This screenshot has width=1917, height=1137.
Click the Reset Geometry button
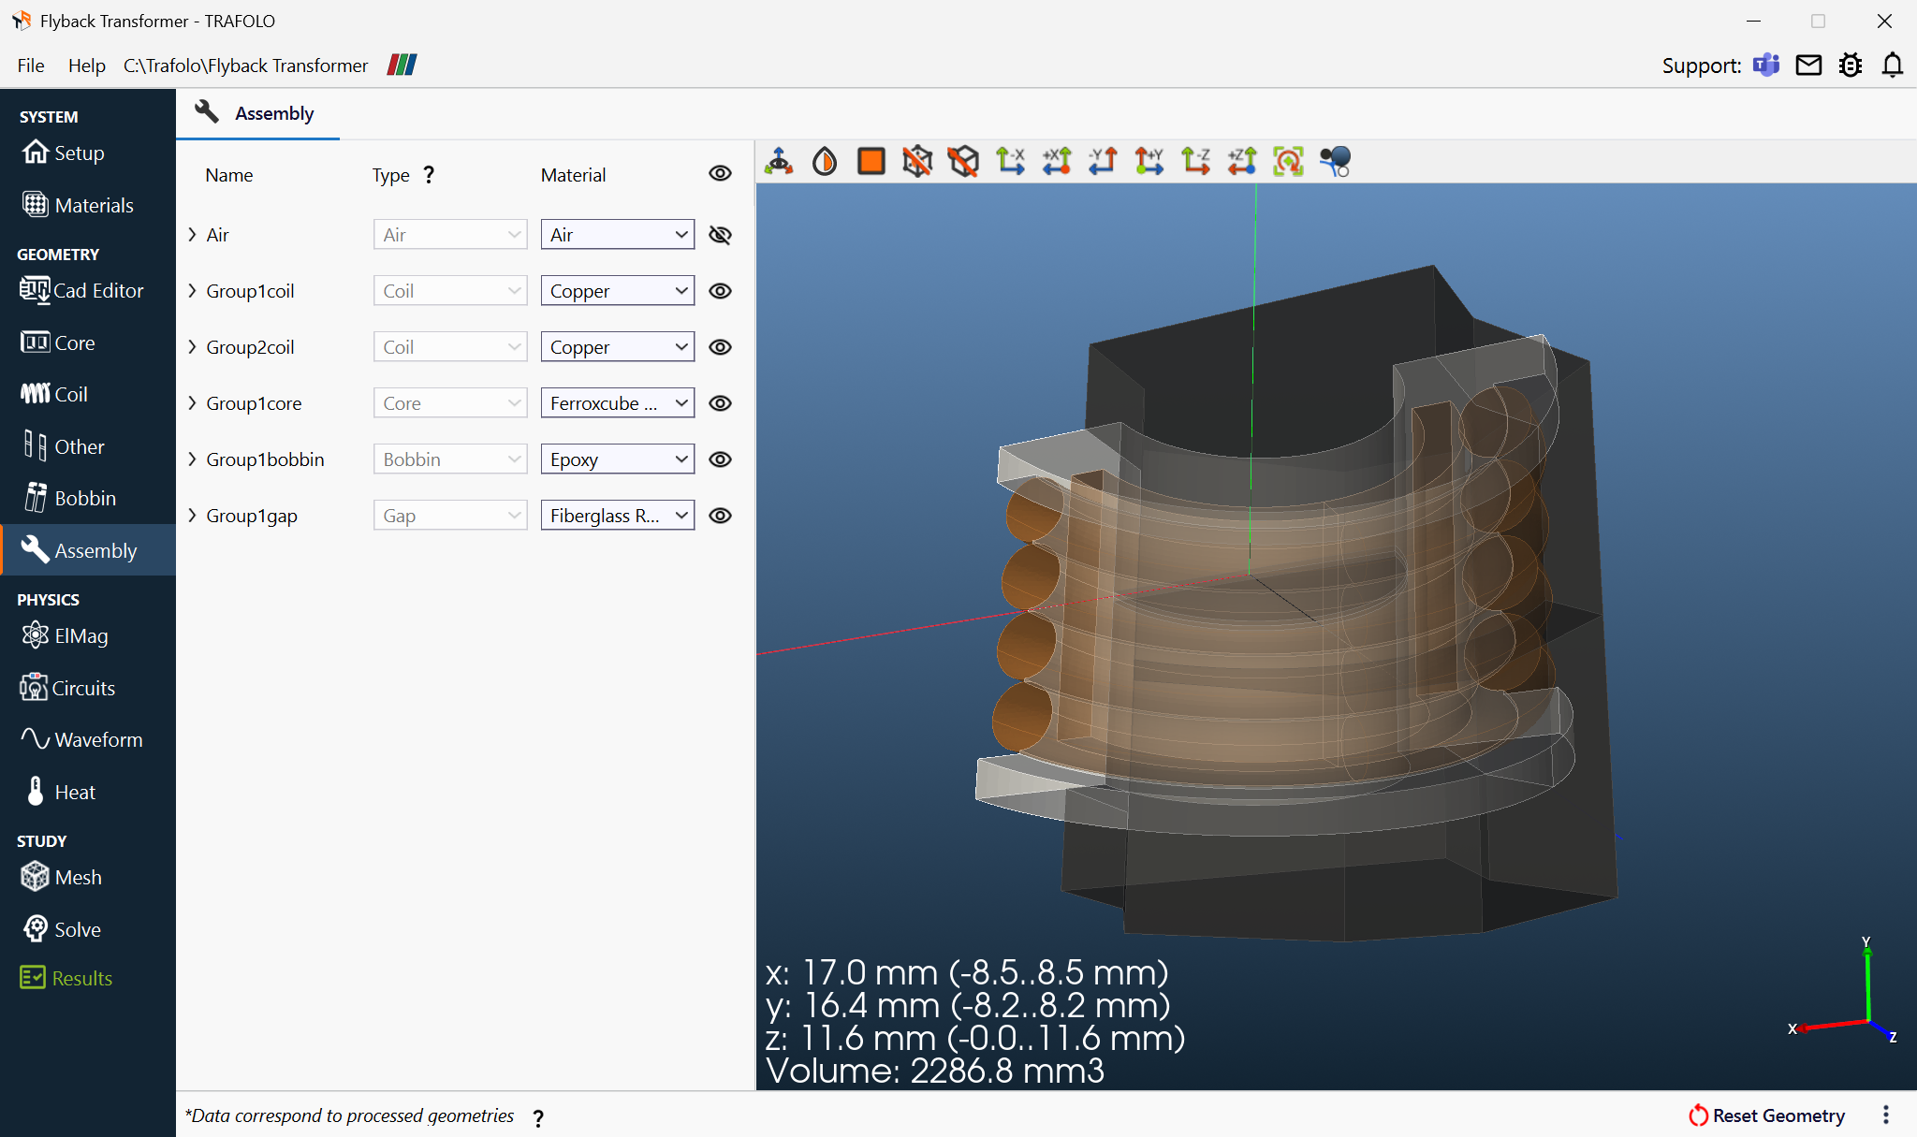(1766, 1115)
